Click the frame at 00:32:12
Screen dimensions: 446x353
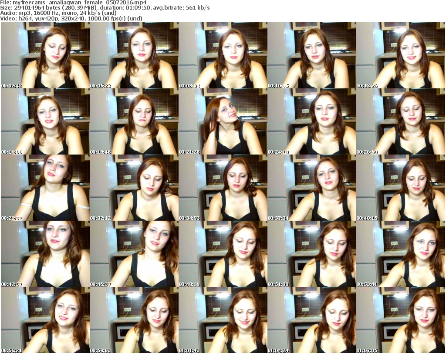(134, 188)
